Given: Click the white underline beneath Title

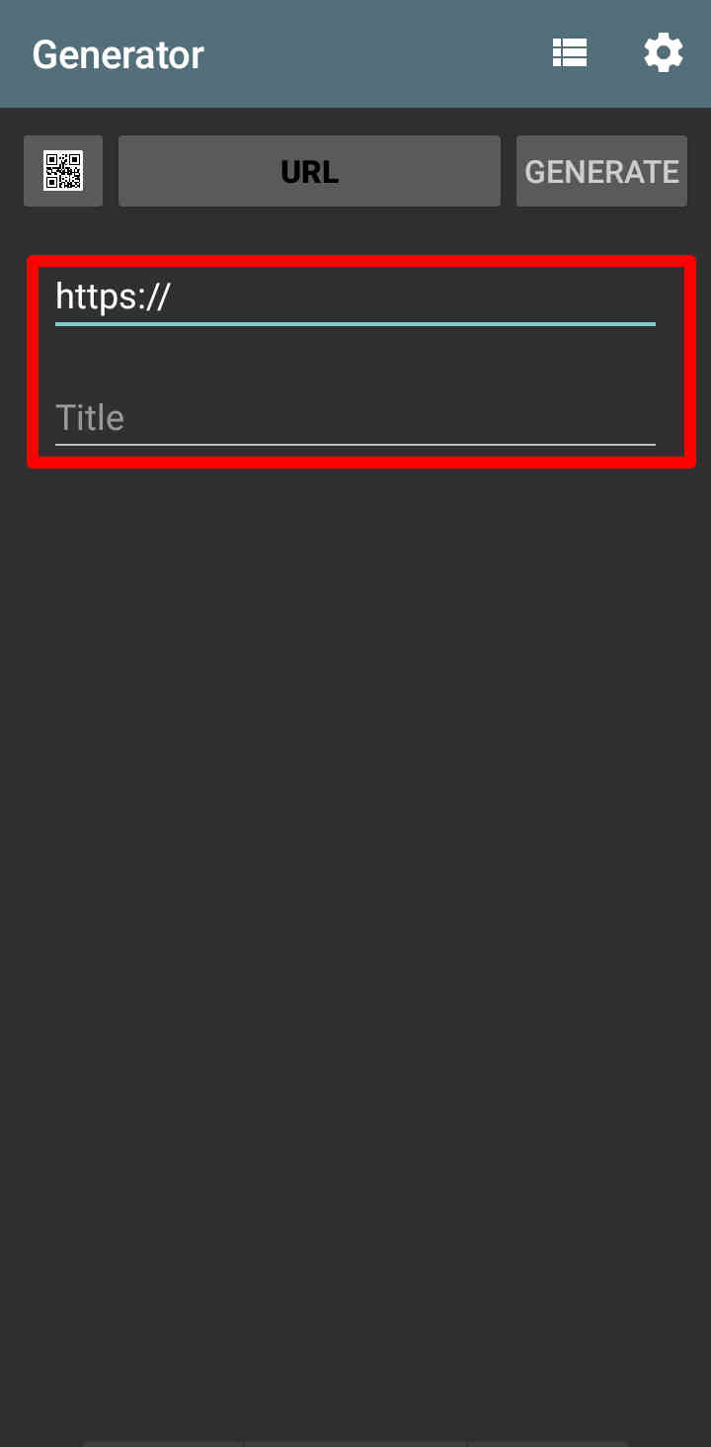Looking at the screenshot, I should 355,445.
